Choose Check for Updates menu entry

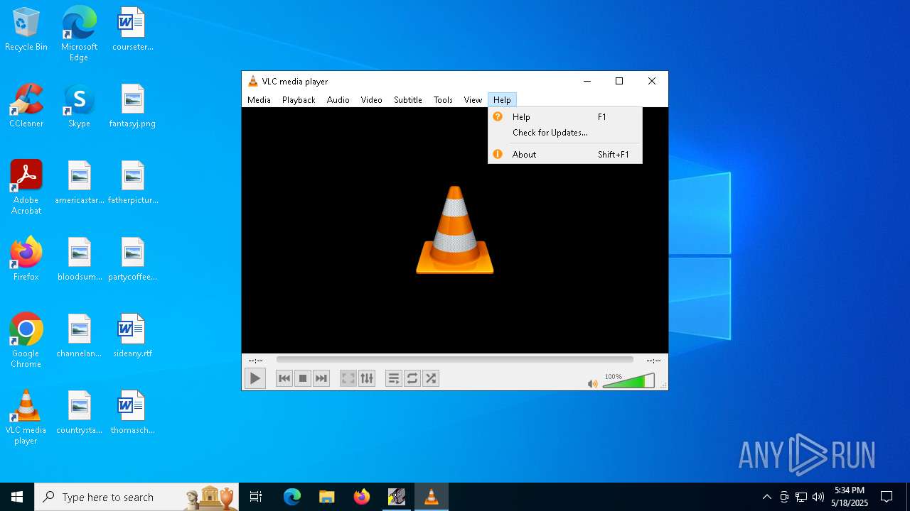(x=565, y=133)
